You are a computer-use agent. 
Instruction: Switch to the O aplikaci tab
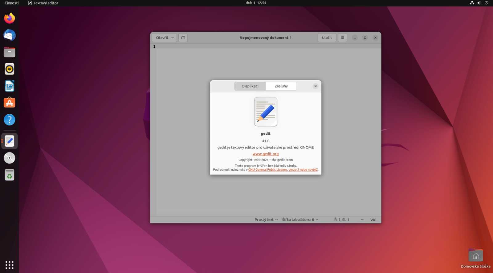pyautogui.click(x=250, y=86)
